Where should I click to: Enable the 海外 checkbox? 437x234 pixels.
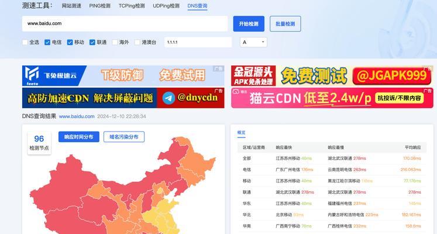115,42
